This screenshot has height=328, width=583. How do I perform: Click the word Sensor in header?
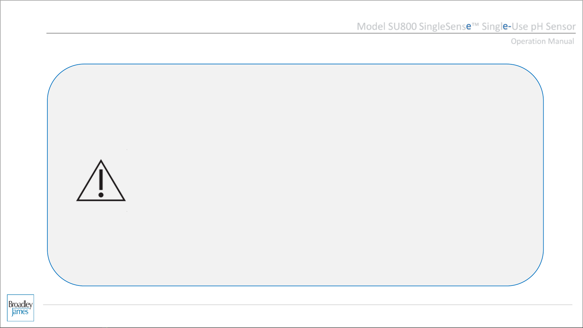pyautogui.click(x=561, y=26)
